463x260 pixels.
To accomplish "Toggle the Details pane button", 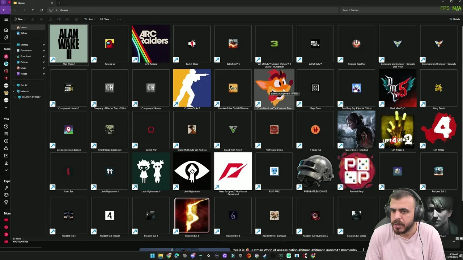I will coord(454,19).
